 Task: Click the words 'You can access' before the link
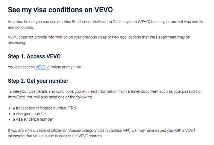[21, 67]
